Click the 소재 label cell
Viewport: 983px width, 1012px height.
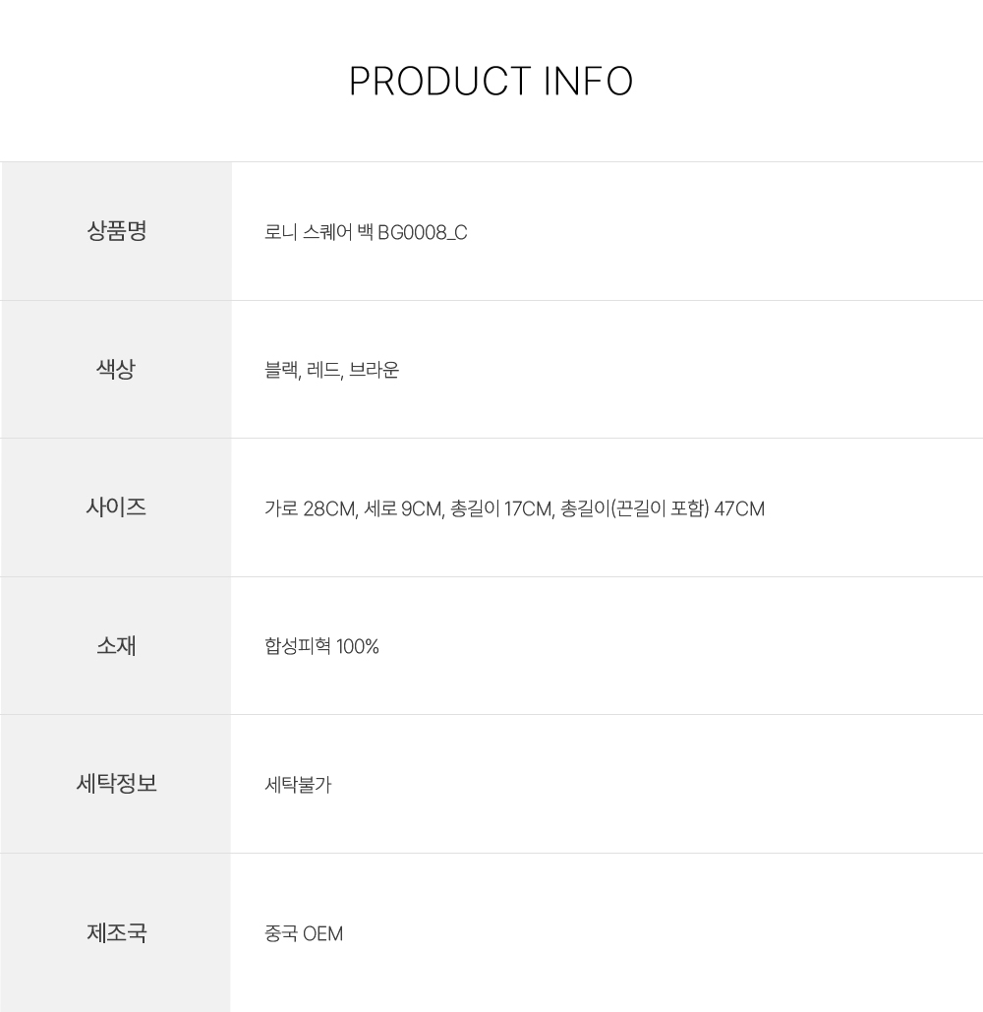click(x=116, y=646)
